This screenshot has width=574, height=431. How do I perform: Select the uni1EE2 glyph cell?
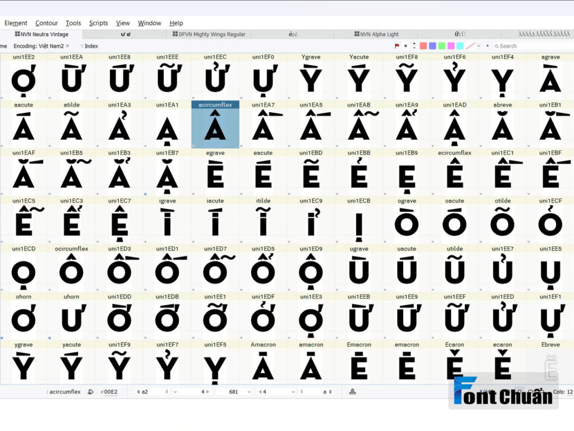click(24, 76)
